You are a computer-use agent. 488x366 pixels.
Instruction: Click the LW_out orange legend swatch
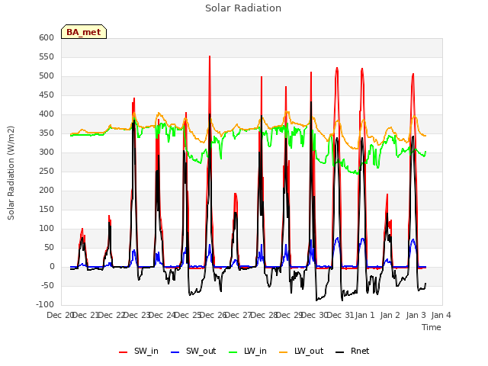pyautogui.click(x=284, y=352)
